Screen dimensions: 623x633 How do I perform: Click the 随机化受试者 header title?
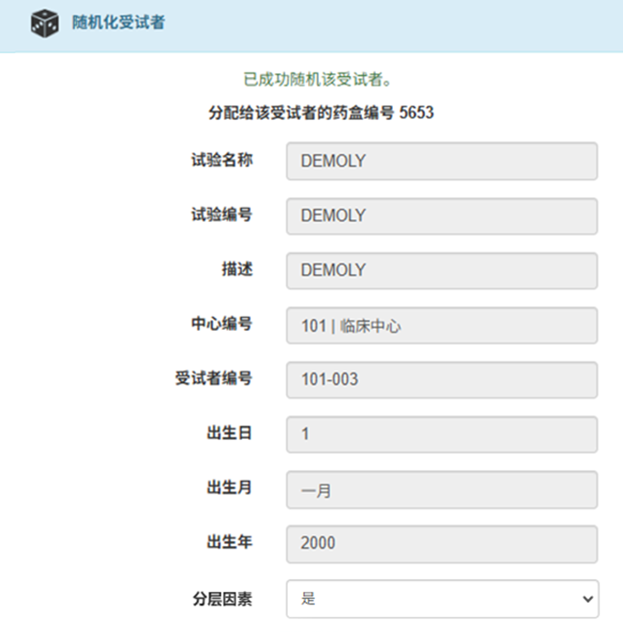pyautogui.click(x=118, y=22)
